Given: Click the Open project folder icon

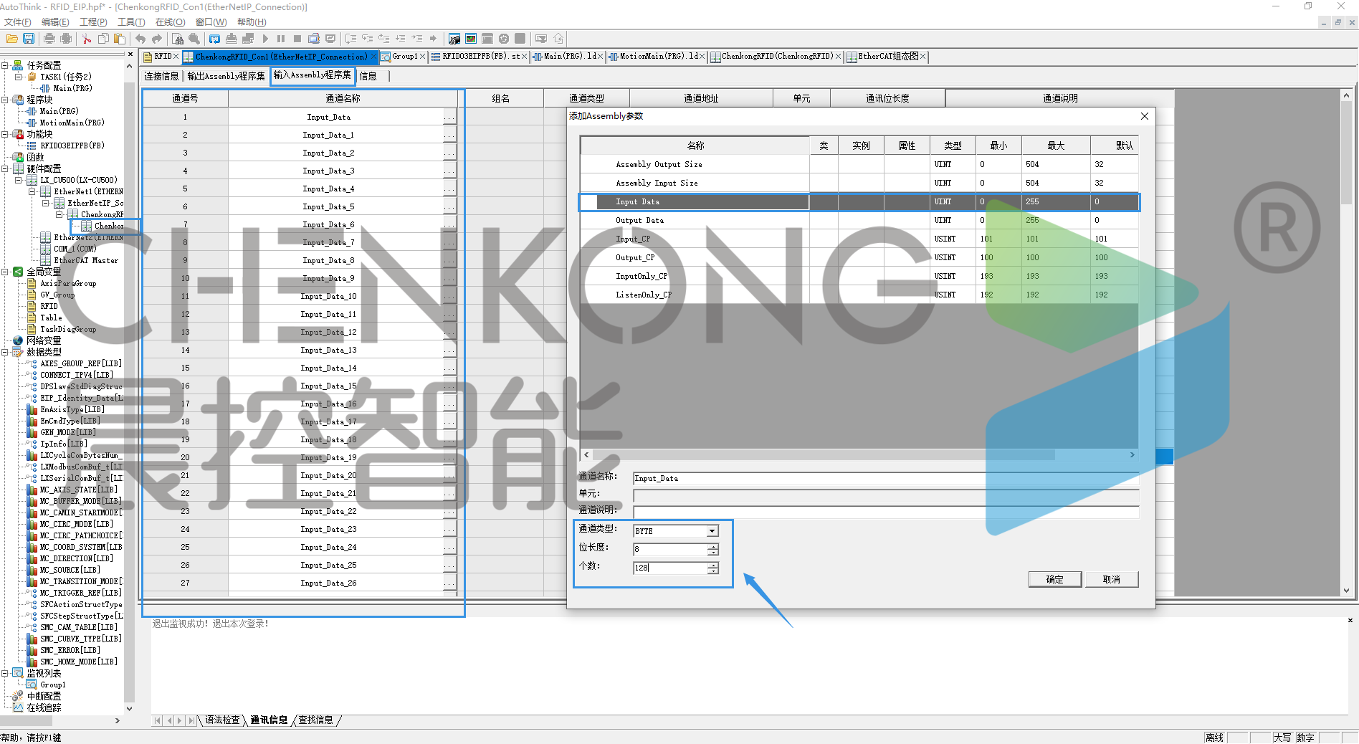Looking at the screenshot, I should coord(11,39).
